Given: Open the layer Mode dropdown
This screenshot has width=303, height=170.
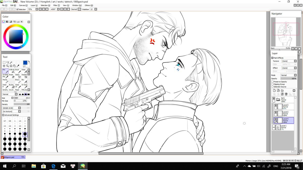Looking at the screenshot, I should tap(295, 75).
